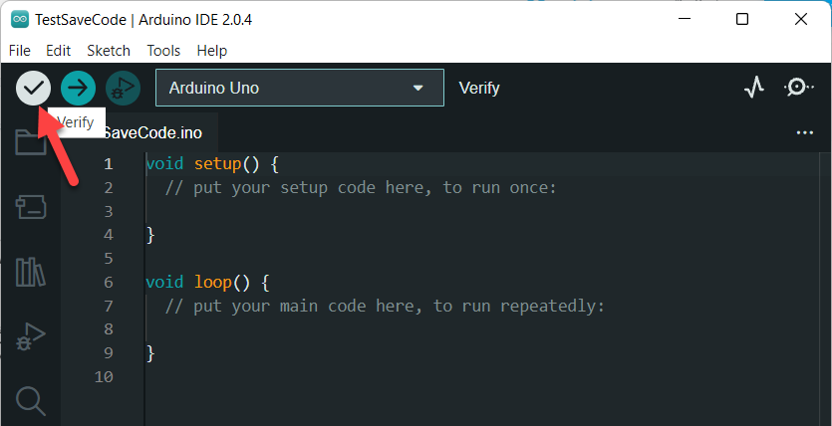Click the Upload arrow button
This screenshot has width=832, height=426.
tap(78, 88)
